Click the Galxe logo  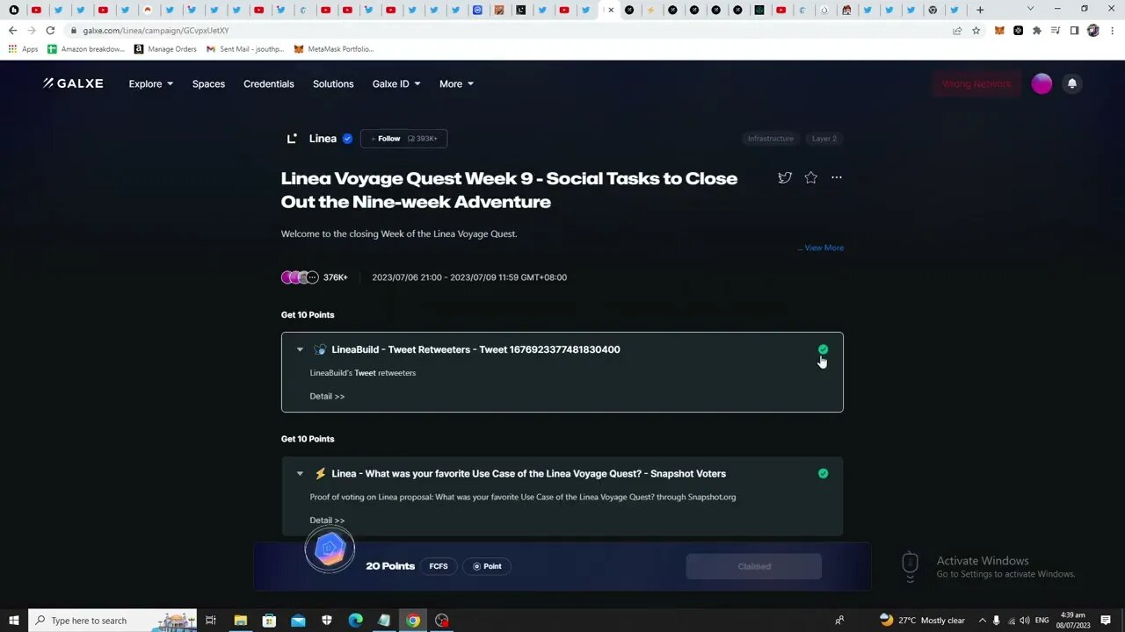click(x=73, y=83)
